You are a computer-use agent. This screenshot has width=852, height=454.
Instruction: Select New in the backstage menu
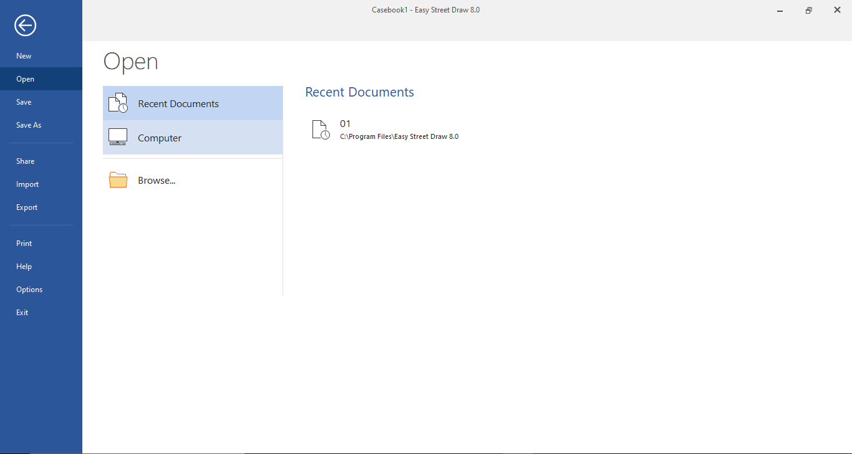coord(41,56)
